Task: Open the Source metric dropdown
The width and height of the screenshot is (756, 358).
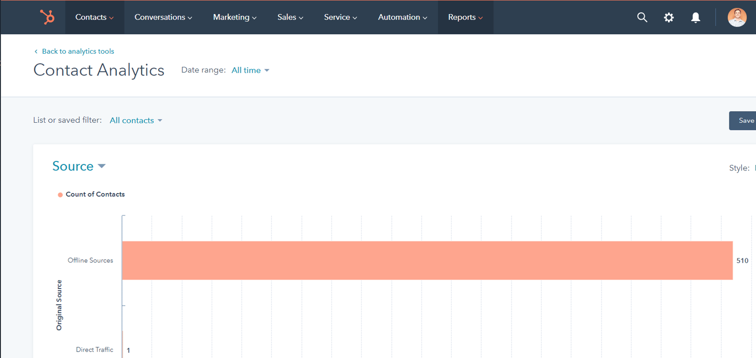Action: pyautogui.click(x=79, y=166)
